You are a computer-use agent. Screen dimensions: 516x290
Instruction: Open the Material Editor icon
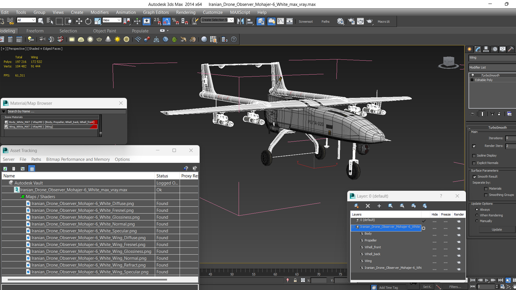coord(340,21)
